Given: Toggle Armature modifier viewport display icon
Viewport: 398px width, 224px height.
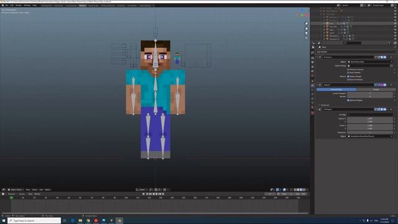Looking at the screenshot, I should 382,57.
